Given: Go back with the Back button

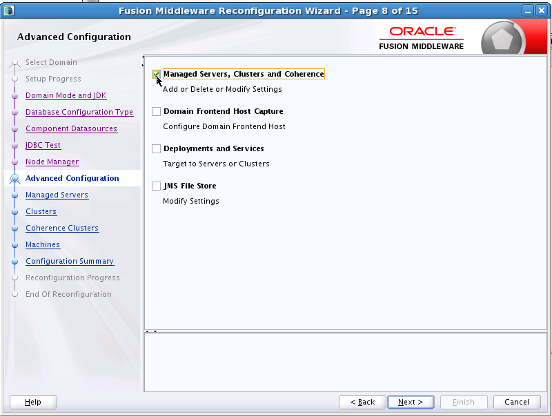Looking at the screenshot, I should [x=362, y=402].
